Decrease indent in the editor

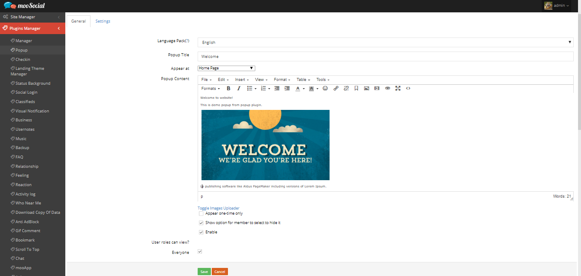277,89
